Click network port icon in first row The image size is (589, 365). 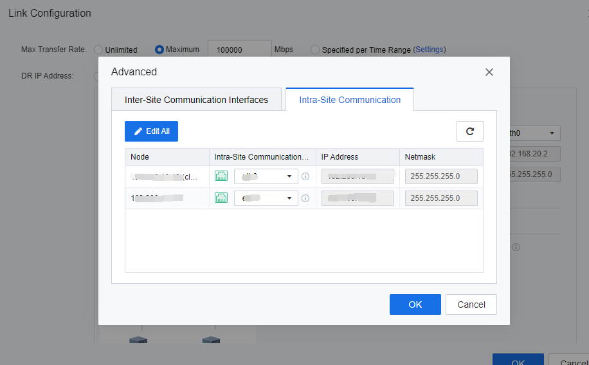pyautogui.click(x=221, y=176)
